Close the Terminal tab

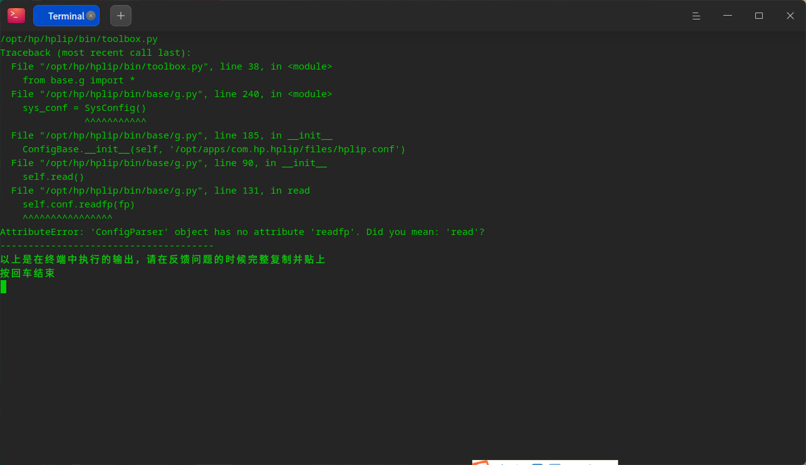click(x=91, y=16)
